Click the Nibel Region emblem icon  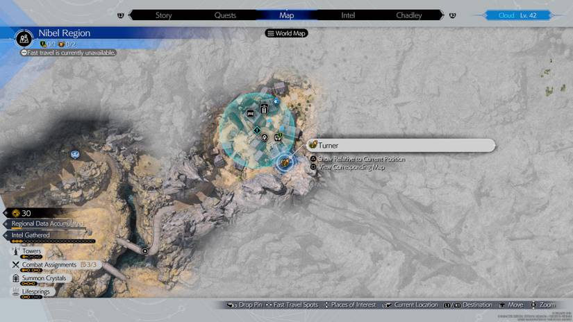[24, 40]
